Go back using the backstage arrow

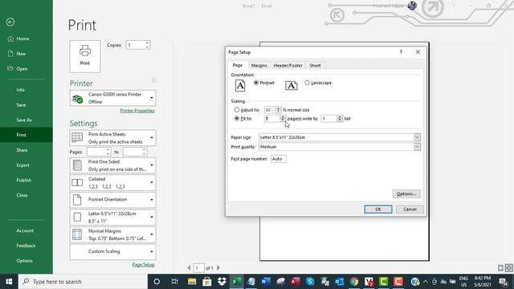click(10, 22)
